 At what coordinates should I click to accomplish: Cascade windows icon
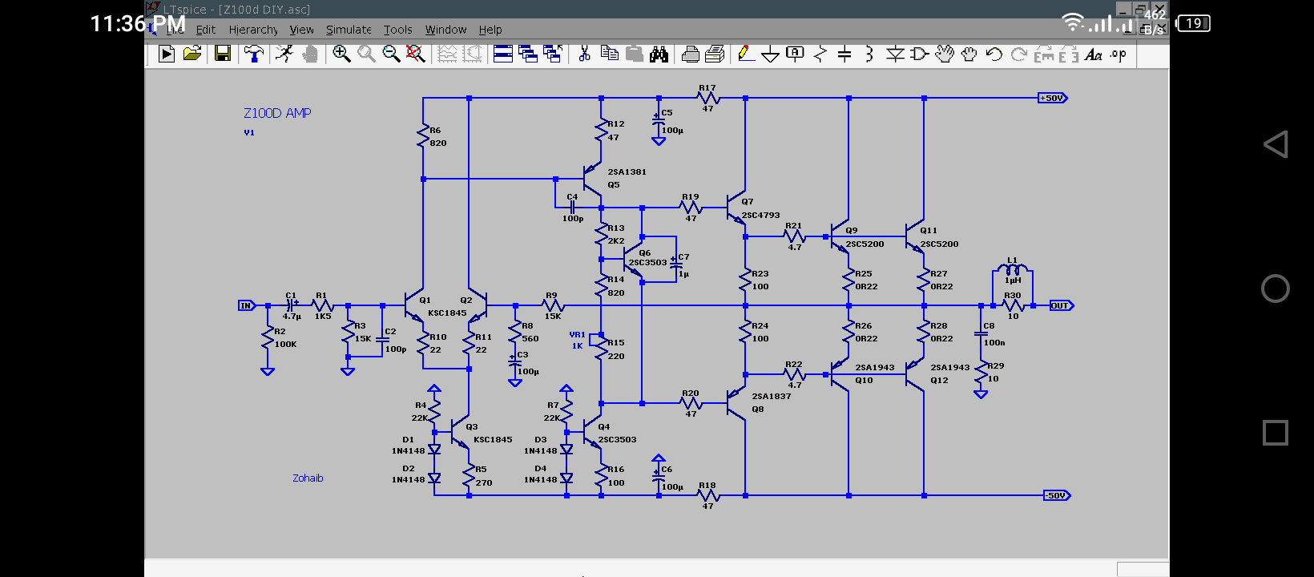pos(528,54)
